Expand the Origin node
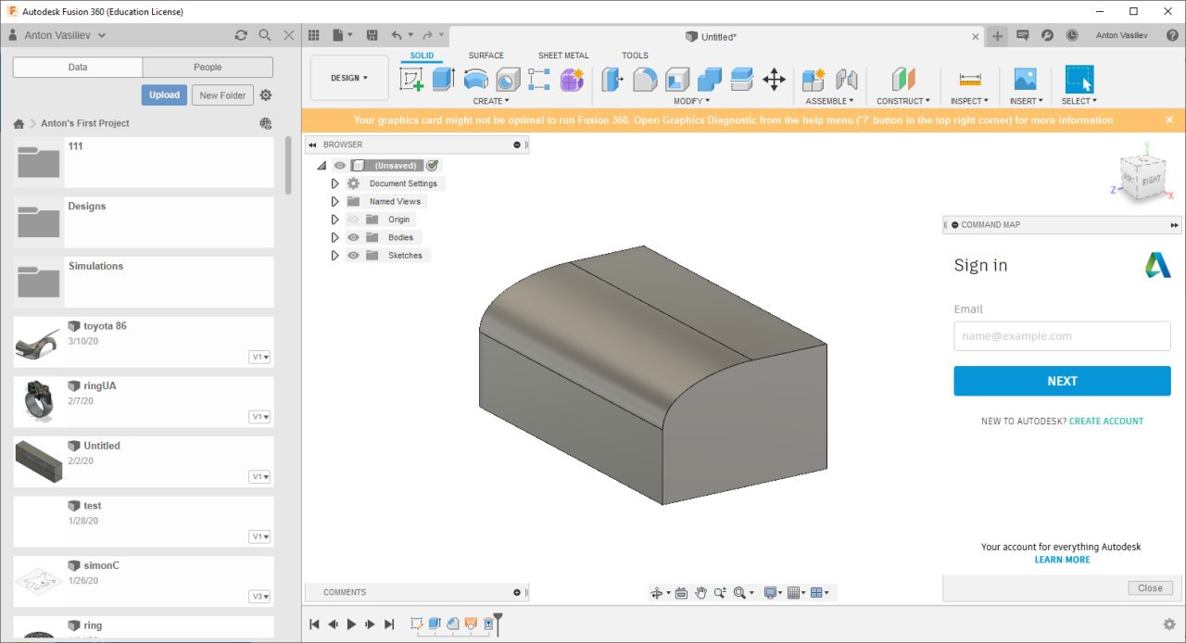Viewport: 1186px width, 643px height. coord(335,220)
